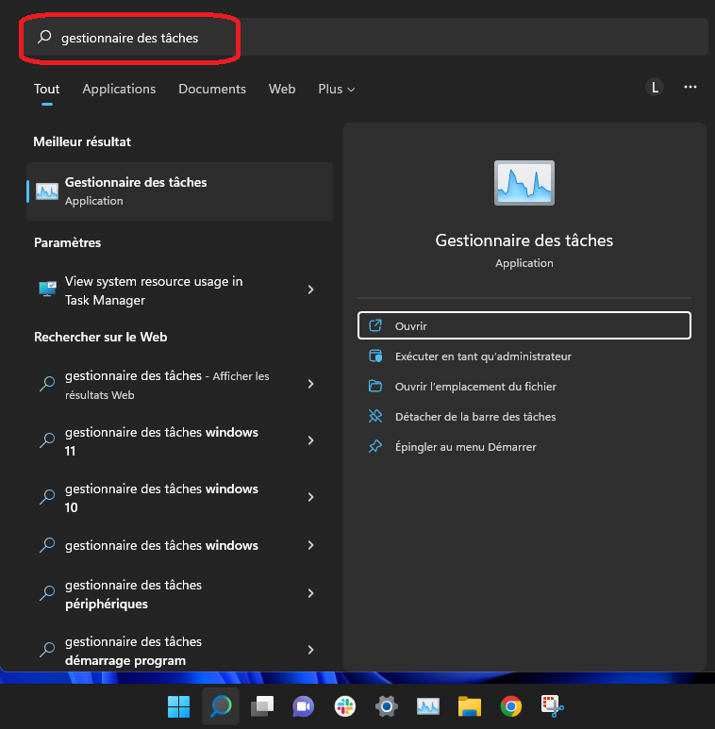The width and height of the screenshot is (715, 729).
Task: Click the "L" user account avatar
Action: pos(655,88)
